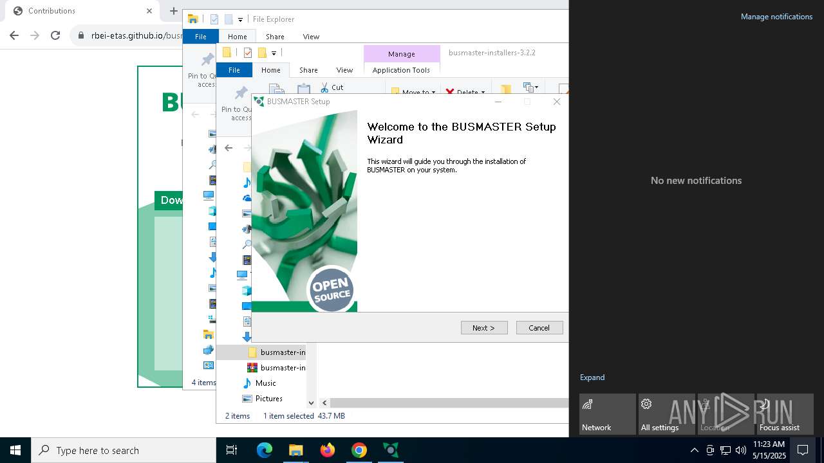Switch to Share tab in front Explorer window
This screenshot has width=824, height=463.
(x=308, y=70)
